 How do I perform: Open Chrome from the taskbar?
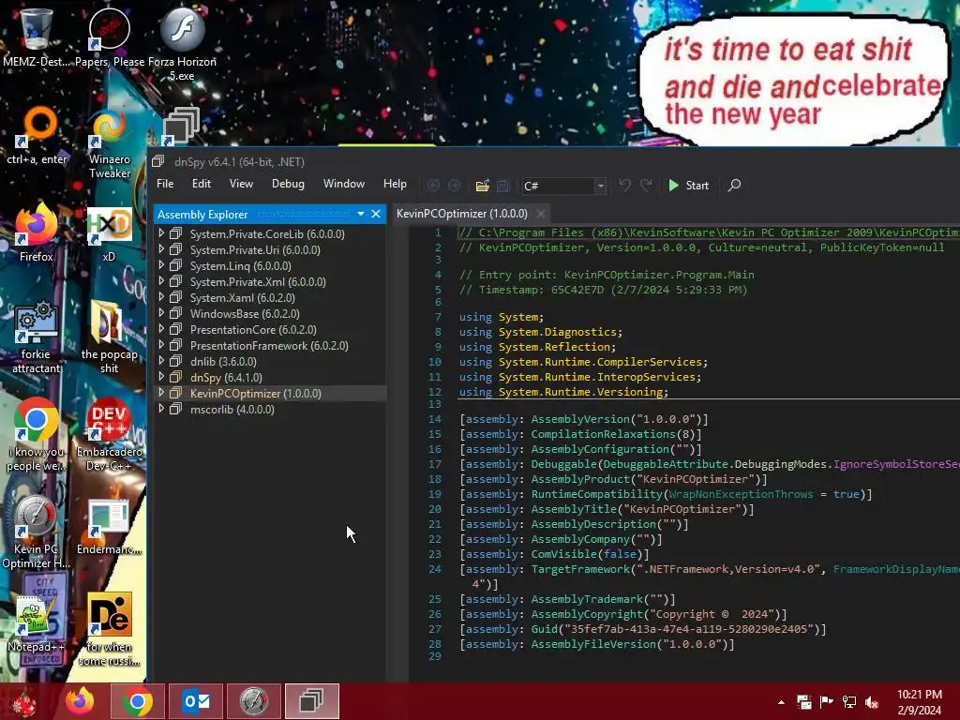(x=137, y=701)
